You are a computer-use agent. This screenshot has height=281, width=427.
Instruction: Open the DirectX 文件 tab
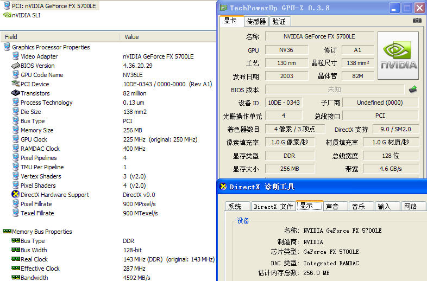pos(273,206)
